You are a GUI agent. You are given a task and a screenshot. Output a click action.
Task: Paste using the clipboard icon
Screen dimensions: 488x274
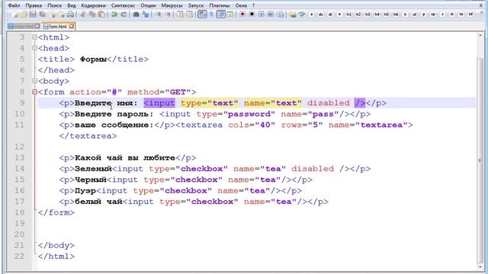101,14
